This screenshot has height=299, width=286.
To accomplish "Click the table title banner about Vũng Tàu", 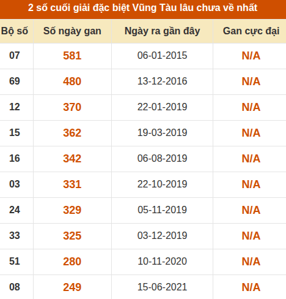I will [142, 8].
